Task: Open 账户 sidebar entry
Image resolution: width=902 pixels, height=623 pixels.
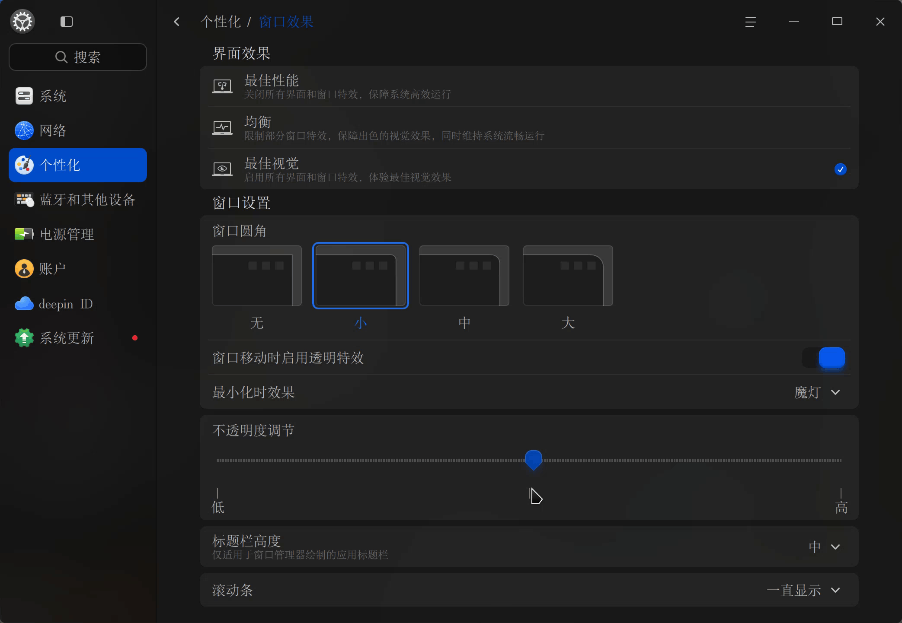Action: click(78, 269)
